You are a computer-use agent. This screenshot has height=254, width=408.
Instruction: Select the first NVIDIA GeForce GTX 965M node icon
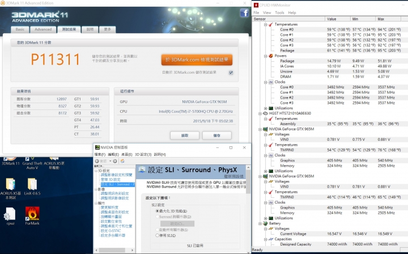[x=265, y=129]
